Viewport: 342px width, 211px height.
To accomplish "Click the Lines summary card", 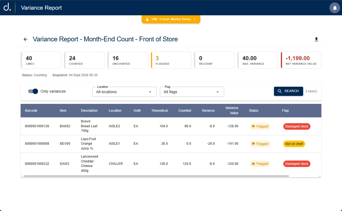I will (x=41, y=60).
